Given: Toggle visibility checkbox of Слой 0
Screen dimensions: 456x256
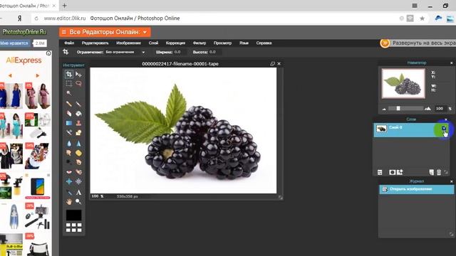Looking at the screenshot, I should pos(444,128).
